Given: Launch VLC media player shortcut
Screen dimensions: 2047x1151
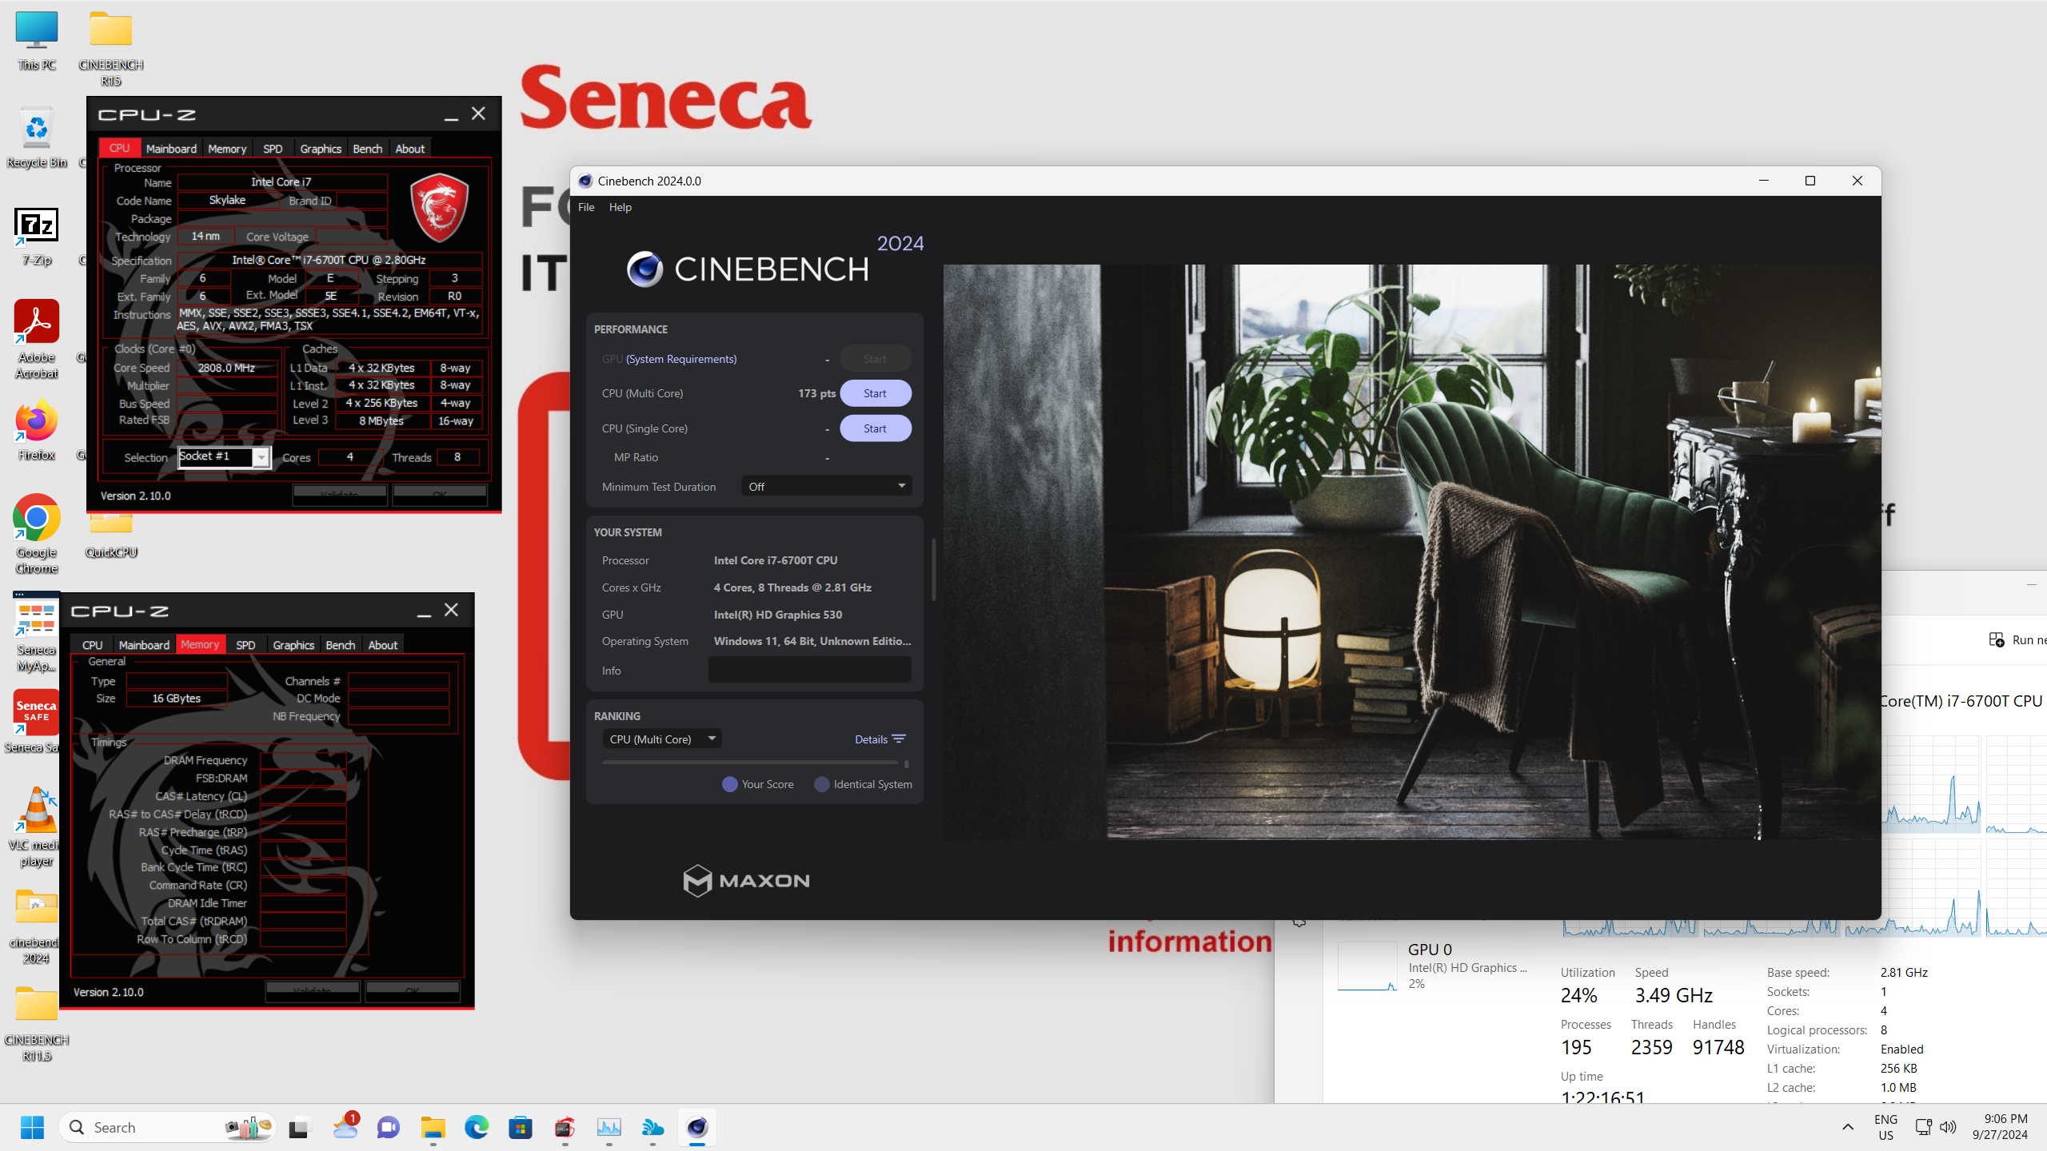Looking at the screenshot, I should pos(37,826).
